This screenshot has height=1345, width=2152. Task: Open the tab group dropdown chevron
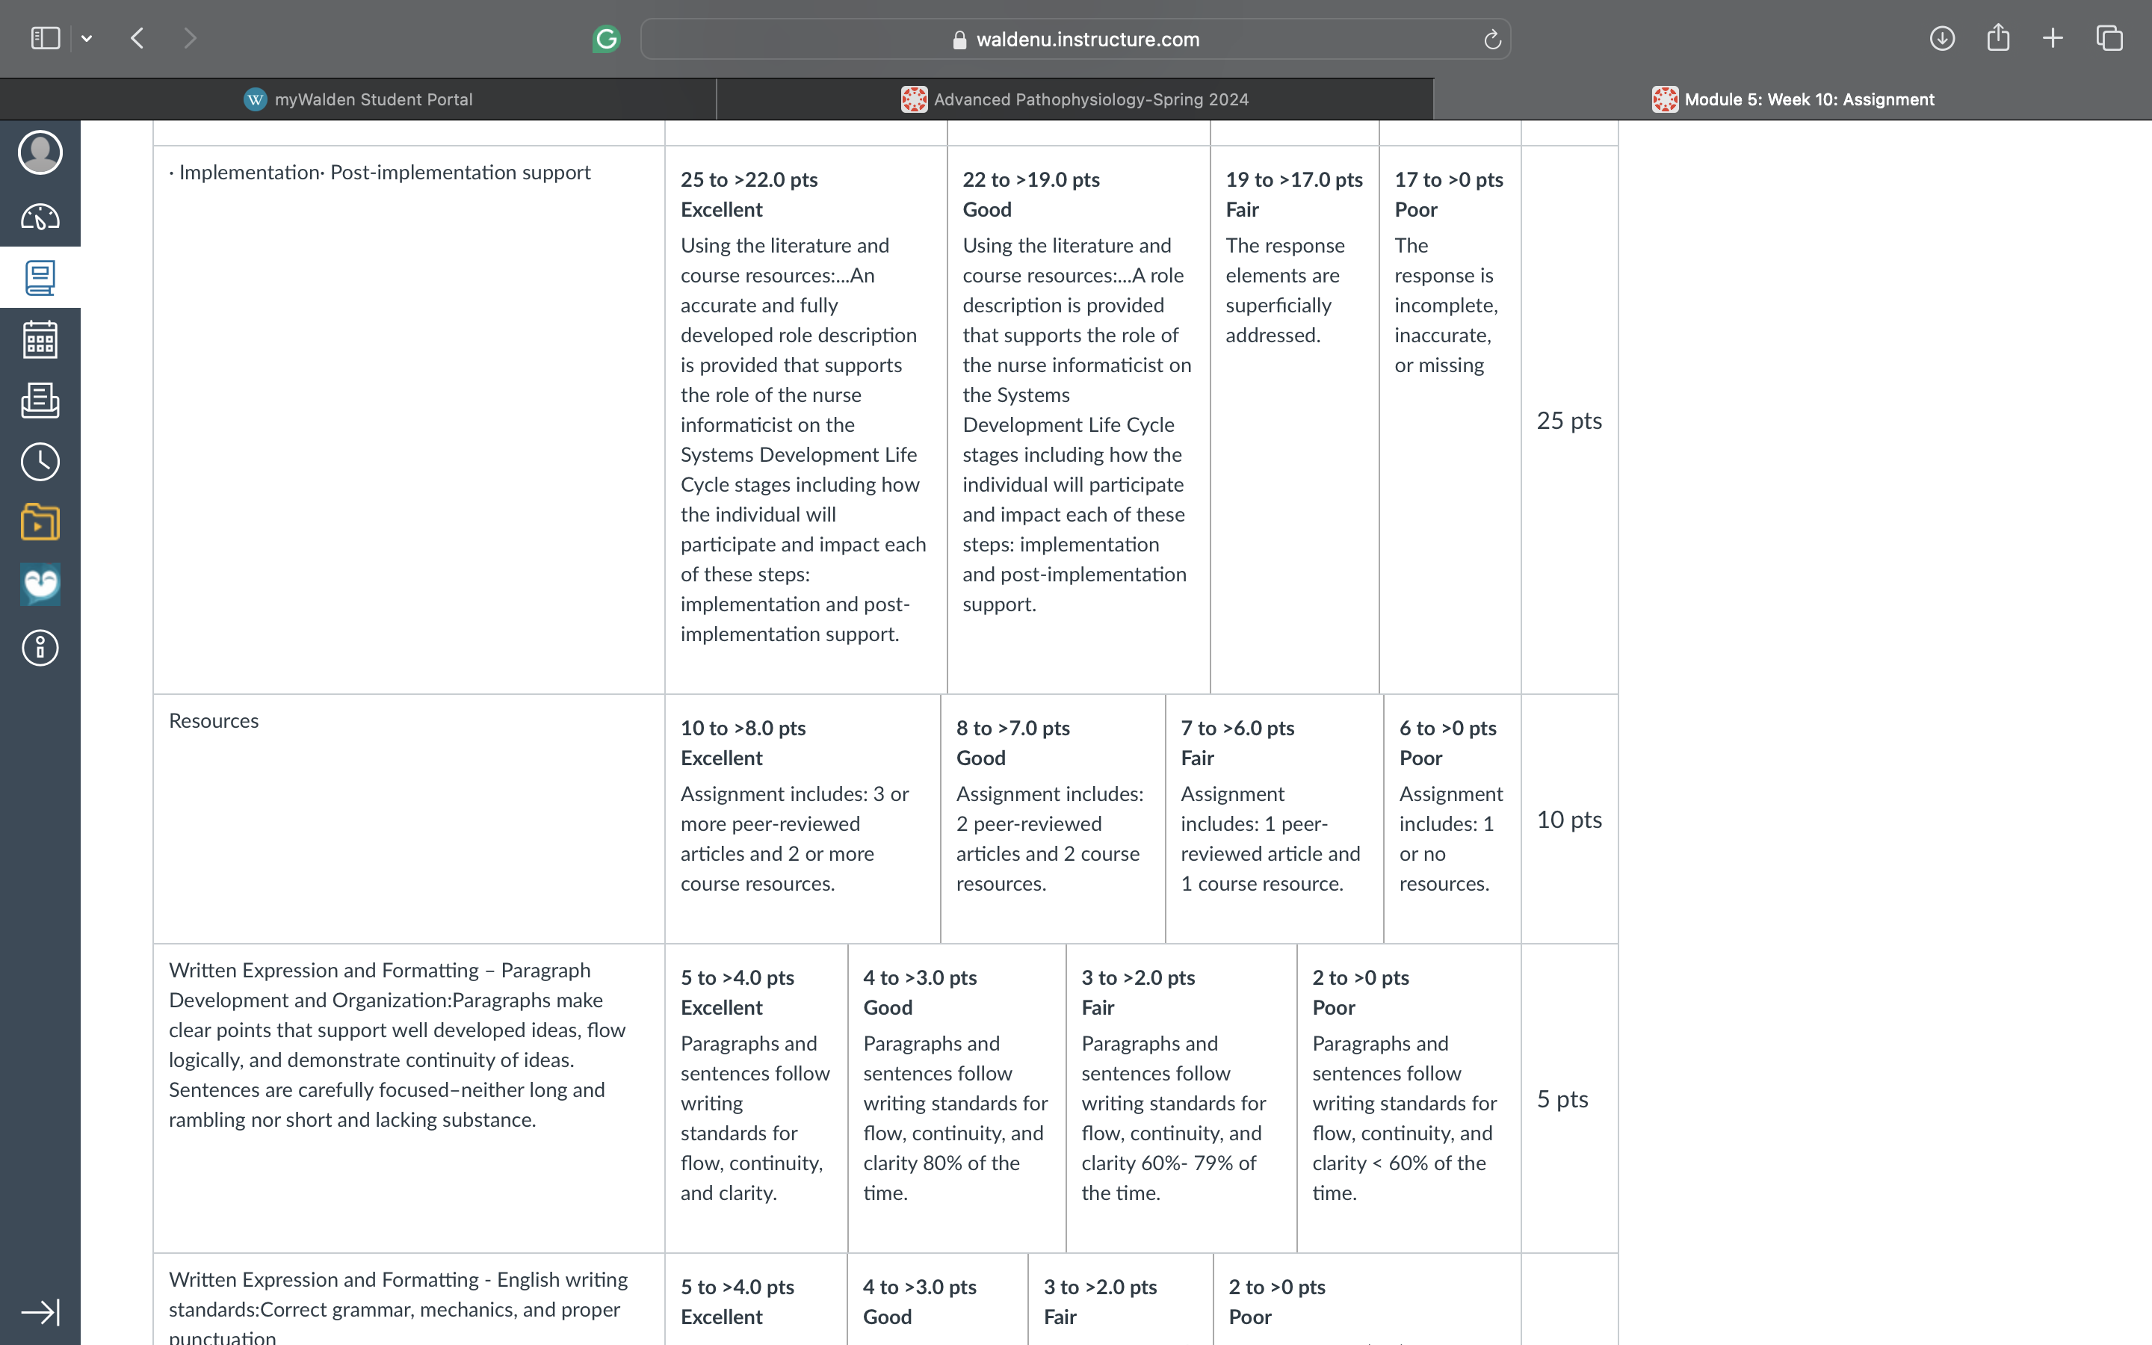pyautogui.click(x=86, y=38)
